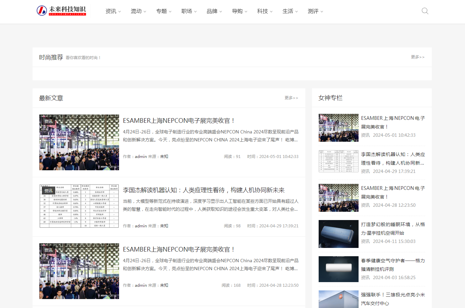Expand the 专题 menu chevron
The height and width of the screenshot is (308, 465).
pyautogui.click(x=170, y=12)
